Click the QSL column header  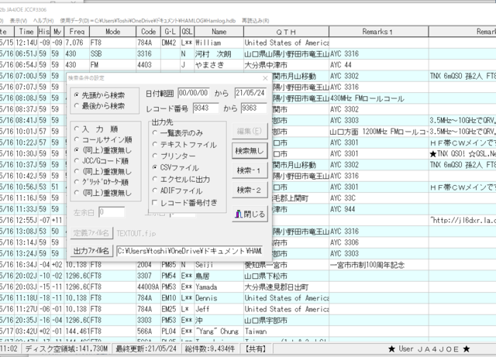click(187, 32)
